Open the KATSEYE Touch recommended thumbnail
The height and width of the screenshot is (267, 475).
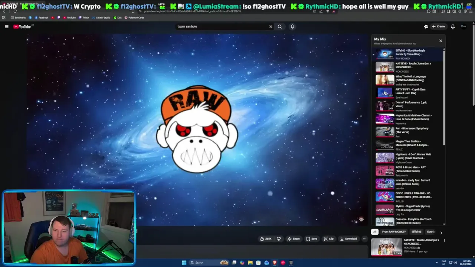click(386, 247)
